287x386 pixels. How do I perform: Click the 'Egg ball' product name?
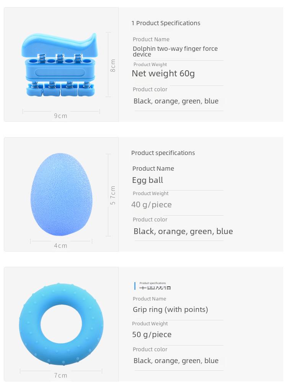click(x=148, y=180)
